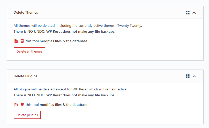
Task: Click the red database icon under Delete Themes
Action: [x=22, y=41]
